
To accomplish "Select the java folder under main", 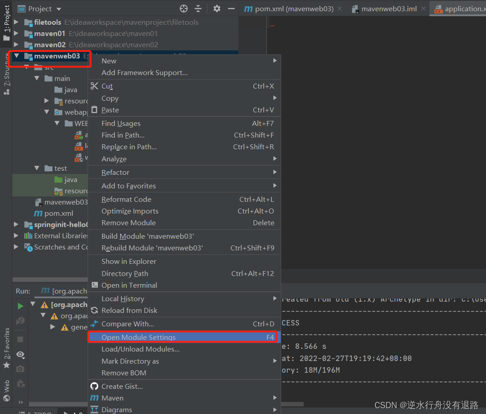I will (x=71, y=89).
